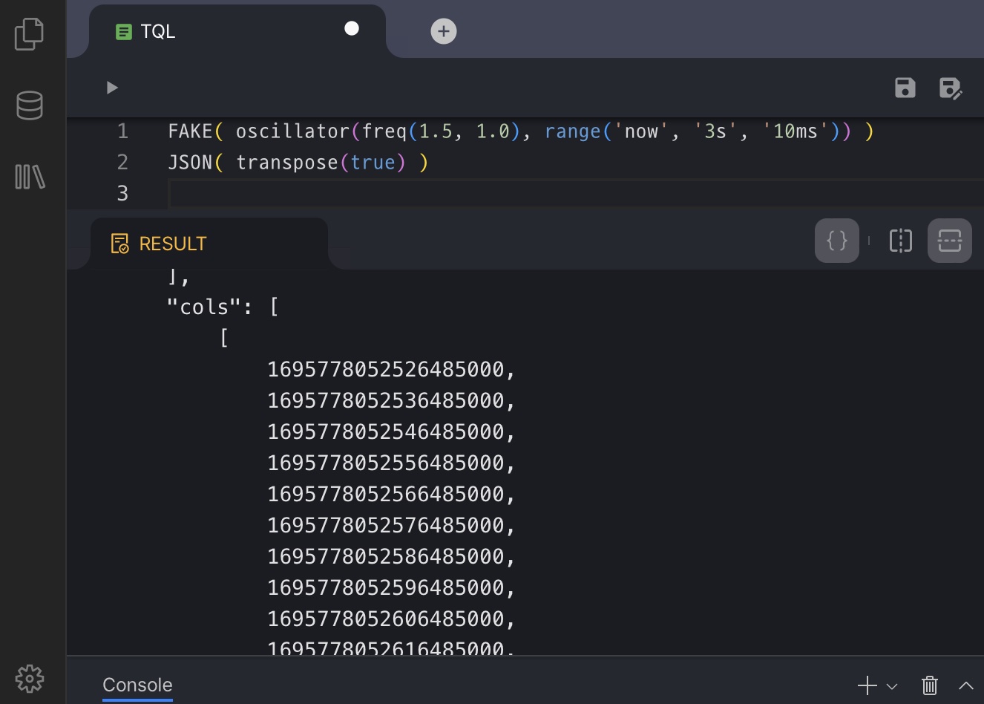Click the unsaved dot on TQL tab

pos(352,28)
